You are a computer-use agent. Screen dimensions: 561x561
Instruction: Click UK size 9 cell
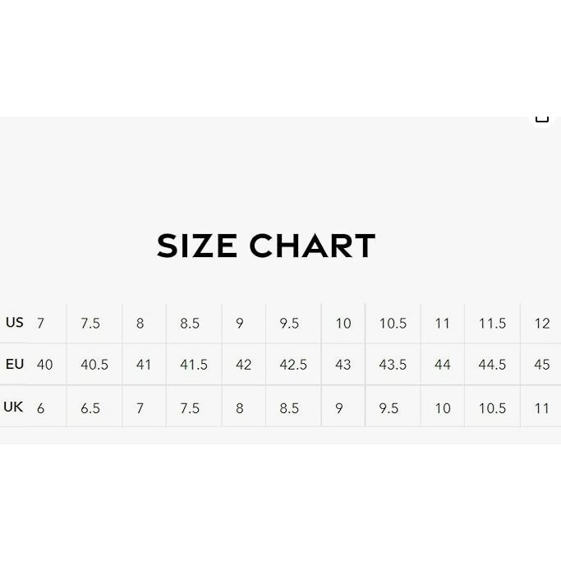[339, 407]
